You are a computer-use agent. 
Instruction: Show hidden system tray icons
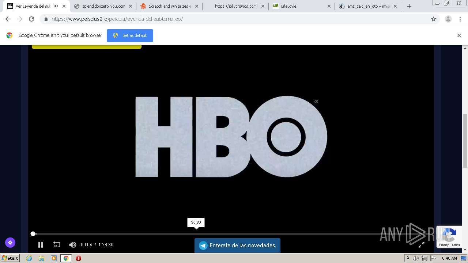pyautogui.click(x=408, y=258)
